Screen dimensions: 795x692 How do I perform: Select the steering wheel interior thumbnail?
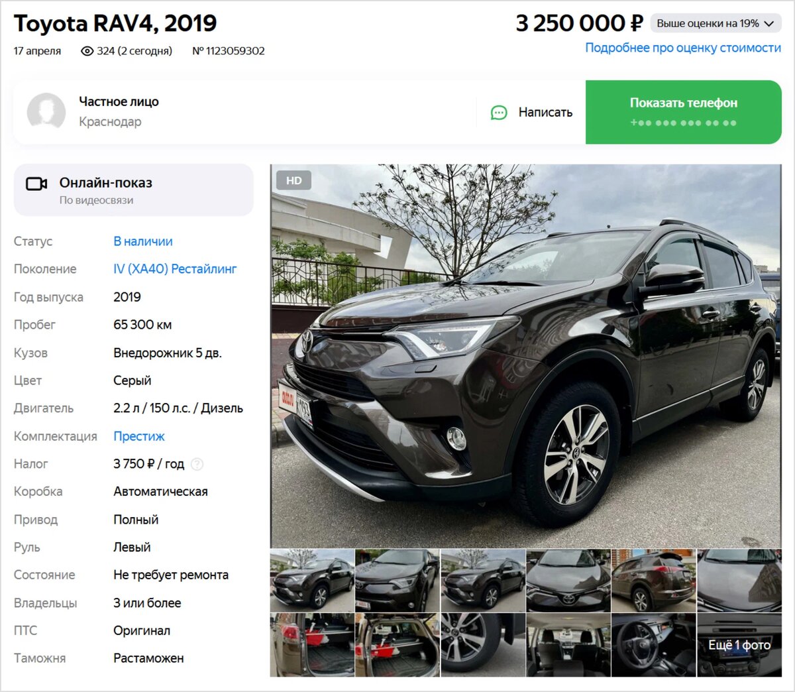click(x=653, y=645)
